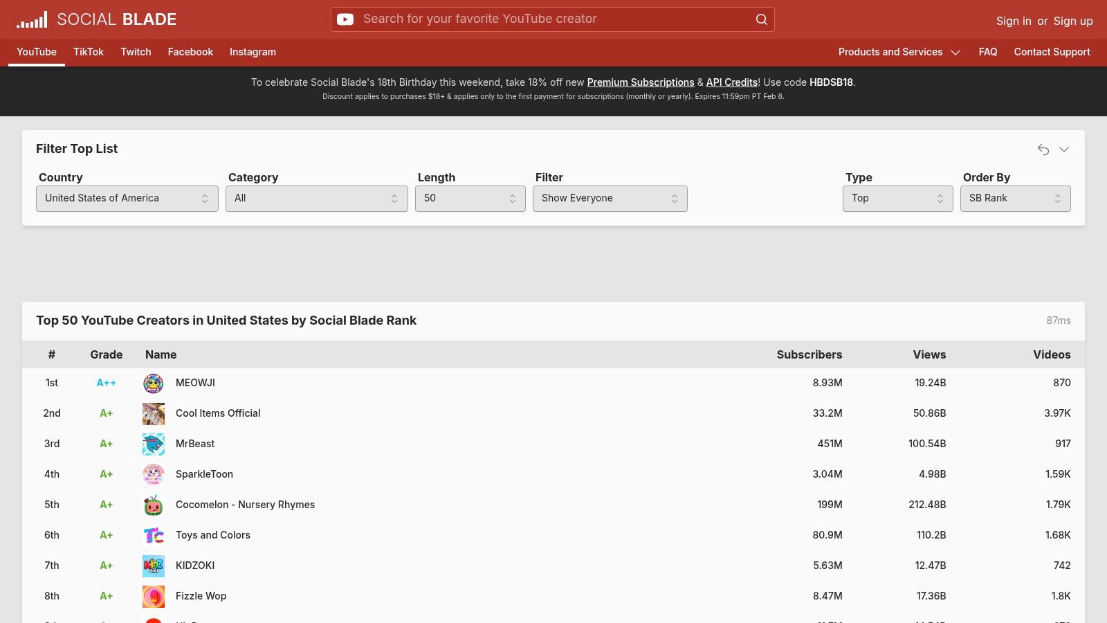Viewport: 1107px width, 623px height.
Task: Click the magnifying glass search icon
Action: point(761,19)
